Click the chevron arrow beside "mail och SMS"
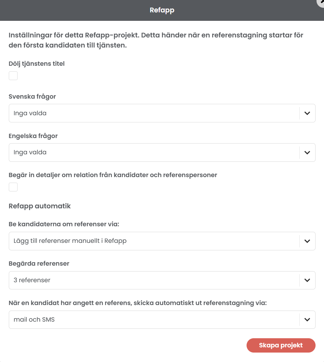 coord(307,320)
